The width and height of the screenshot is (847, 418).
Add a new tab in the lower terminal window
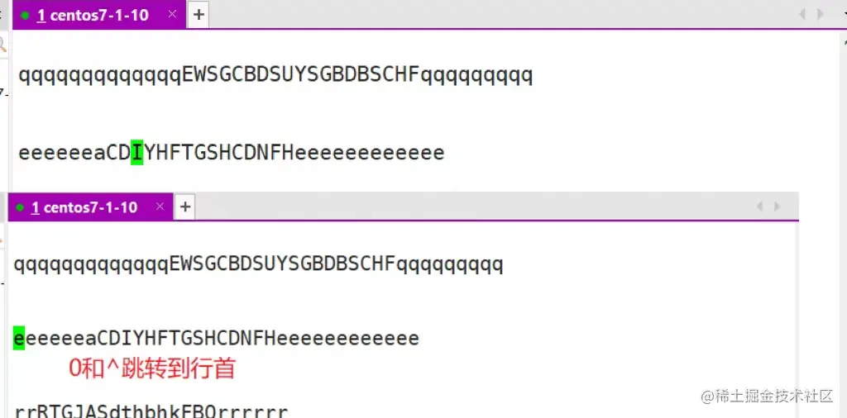[184, 207]
